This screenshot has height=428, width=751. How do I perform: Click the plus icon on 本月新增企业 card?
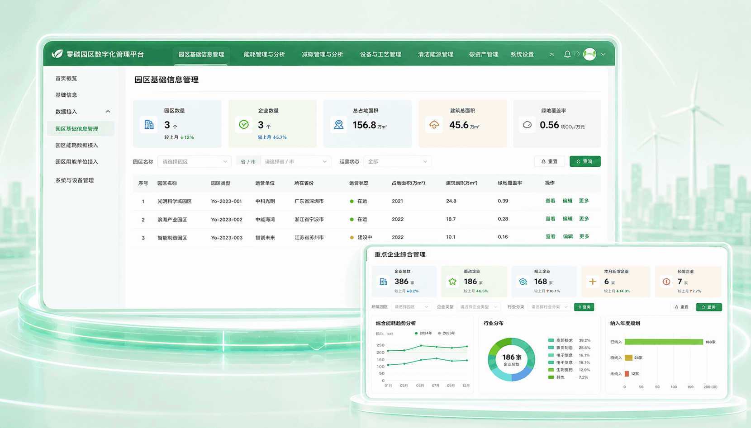[592, 282]
